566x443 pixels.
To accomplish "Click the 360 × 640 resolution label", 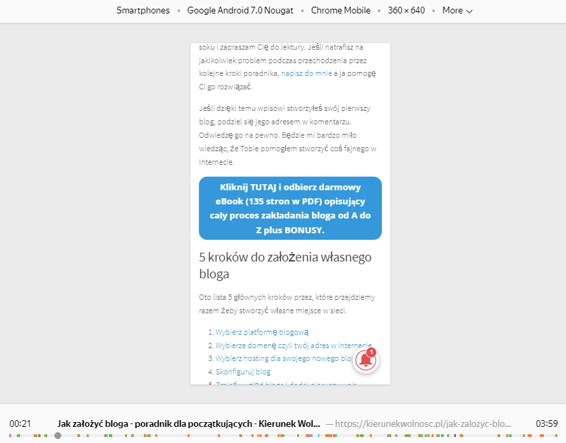I will [406, 11].
